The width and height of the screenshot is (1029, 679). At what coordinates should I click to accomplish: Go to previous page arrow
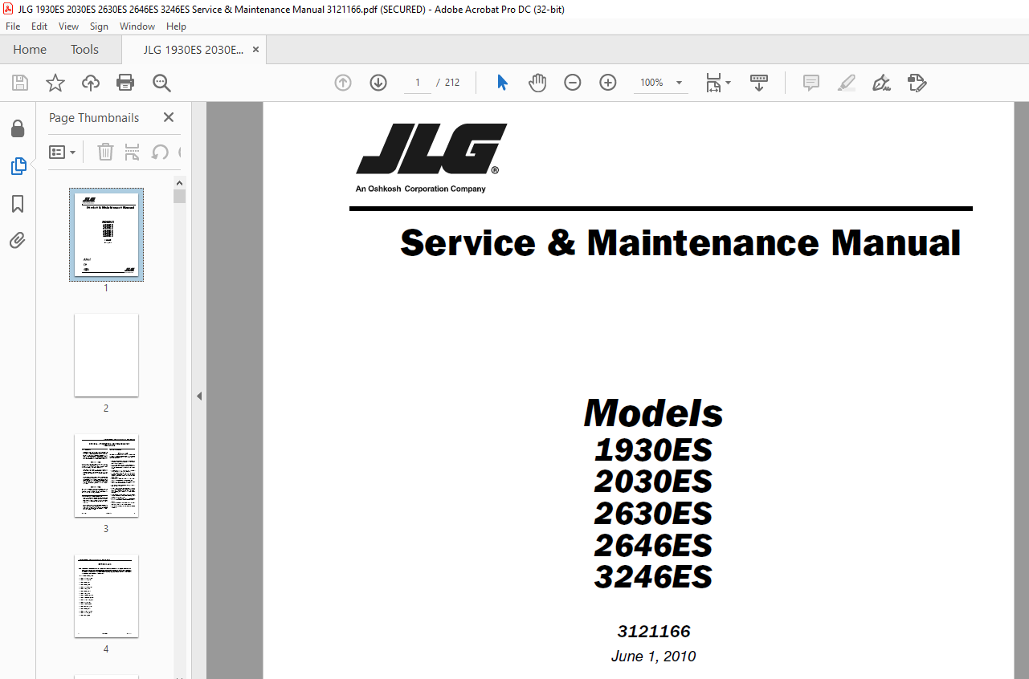343,83
